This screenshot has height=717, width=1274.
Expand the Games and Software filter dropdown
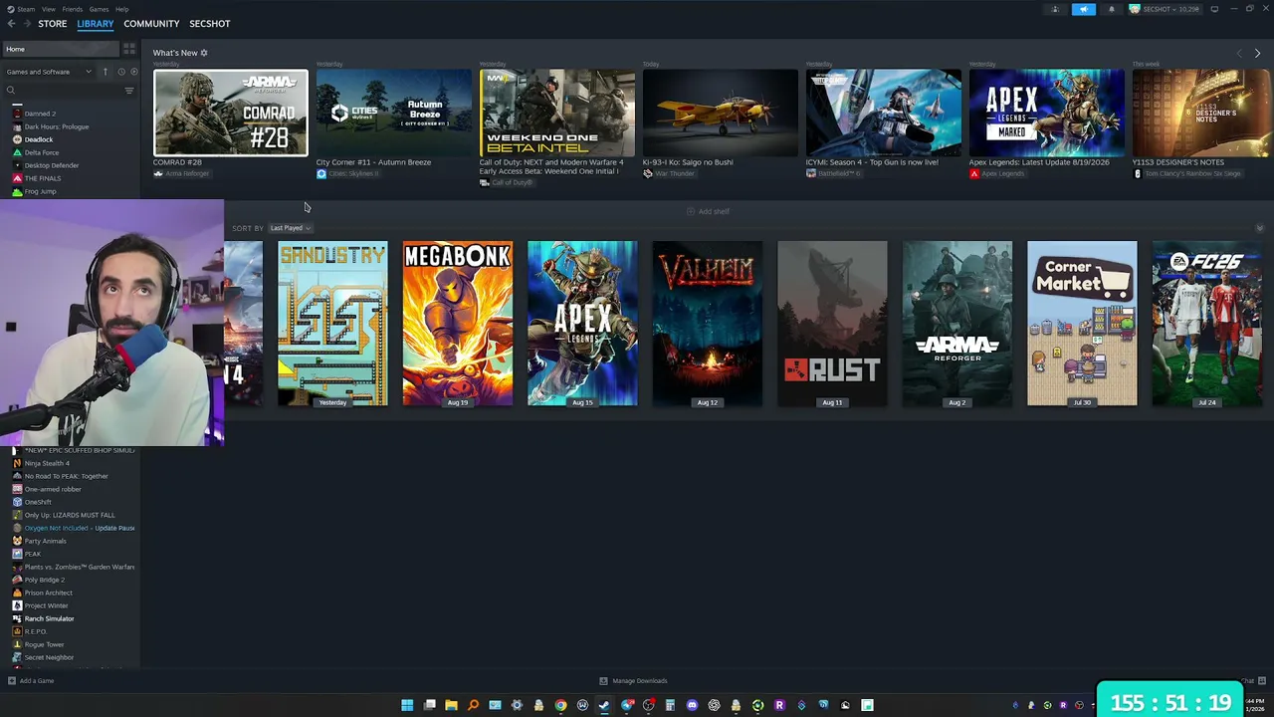tap(49, 72)
